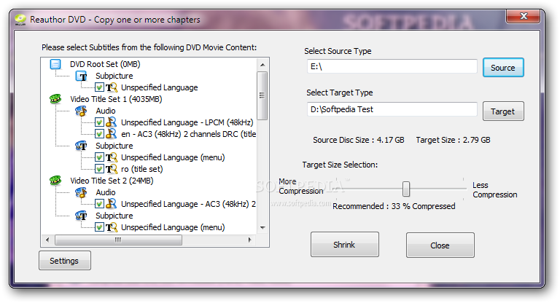Click the tree scroll left arrow
This screenshot has height=303, width=560.
(47, 240)
